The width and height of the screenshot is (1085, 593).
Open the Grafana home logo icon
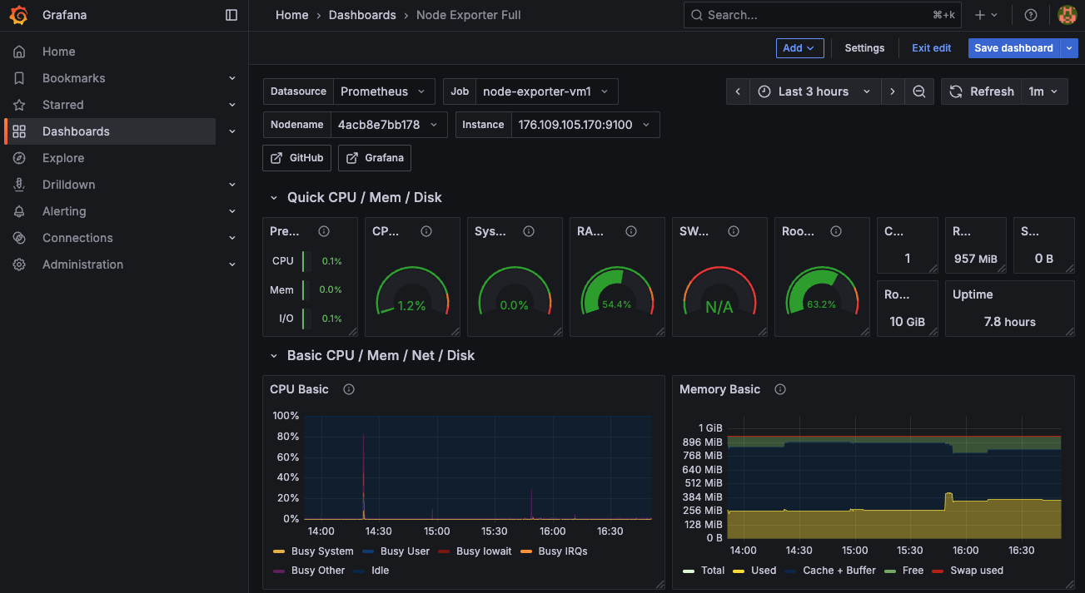click(18, 14)
